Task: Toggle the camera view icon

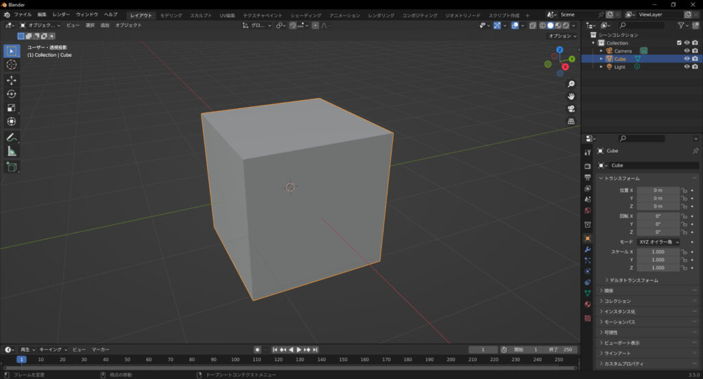Action: [x=571, y=109]
